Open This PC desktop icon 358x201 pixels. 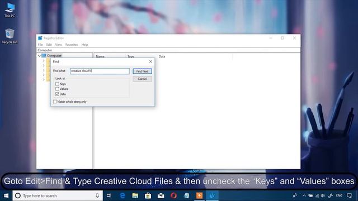[10, 10]
